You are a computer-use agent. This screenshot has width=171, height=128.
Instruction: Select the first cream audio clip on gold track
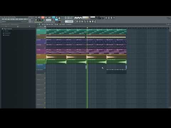coord(56,57)
